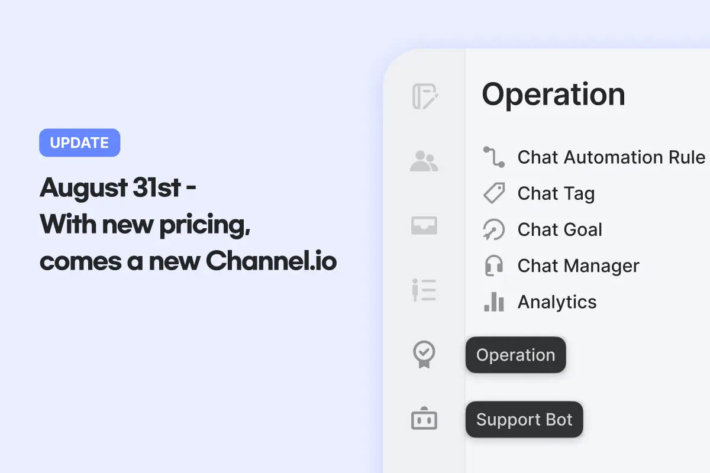This screenshot has width=710, height=473.
Task: Click the Support Bot tooltip label
Action: [524, 420]
